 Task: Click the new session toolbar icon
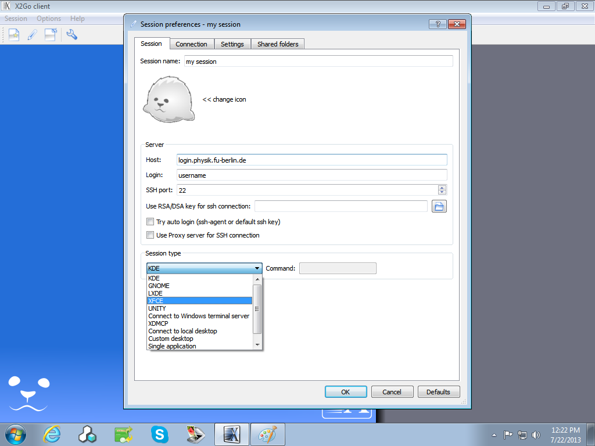[13, 35]
